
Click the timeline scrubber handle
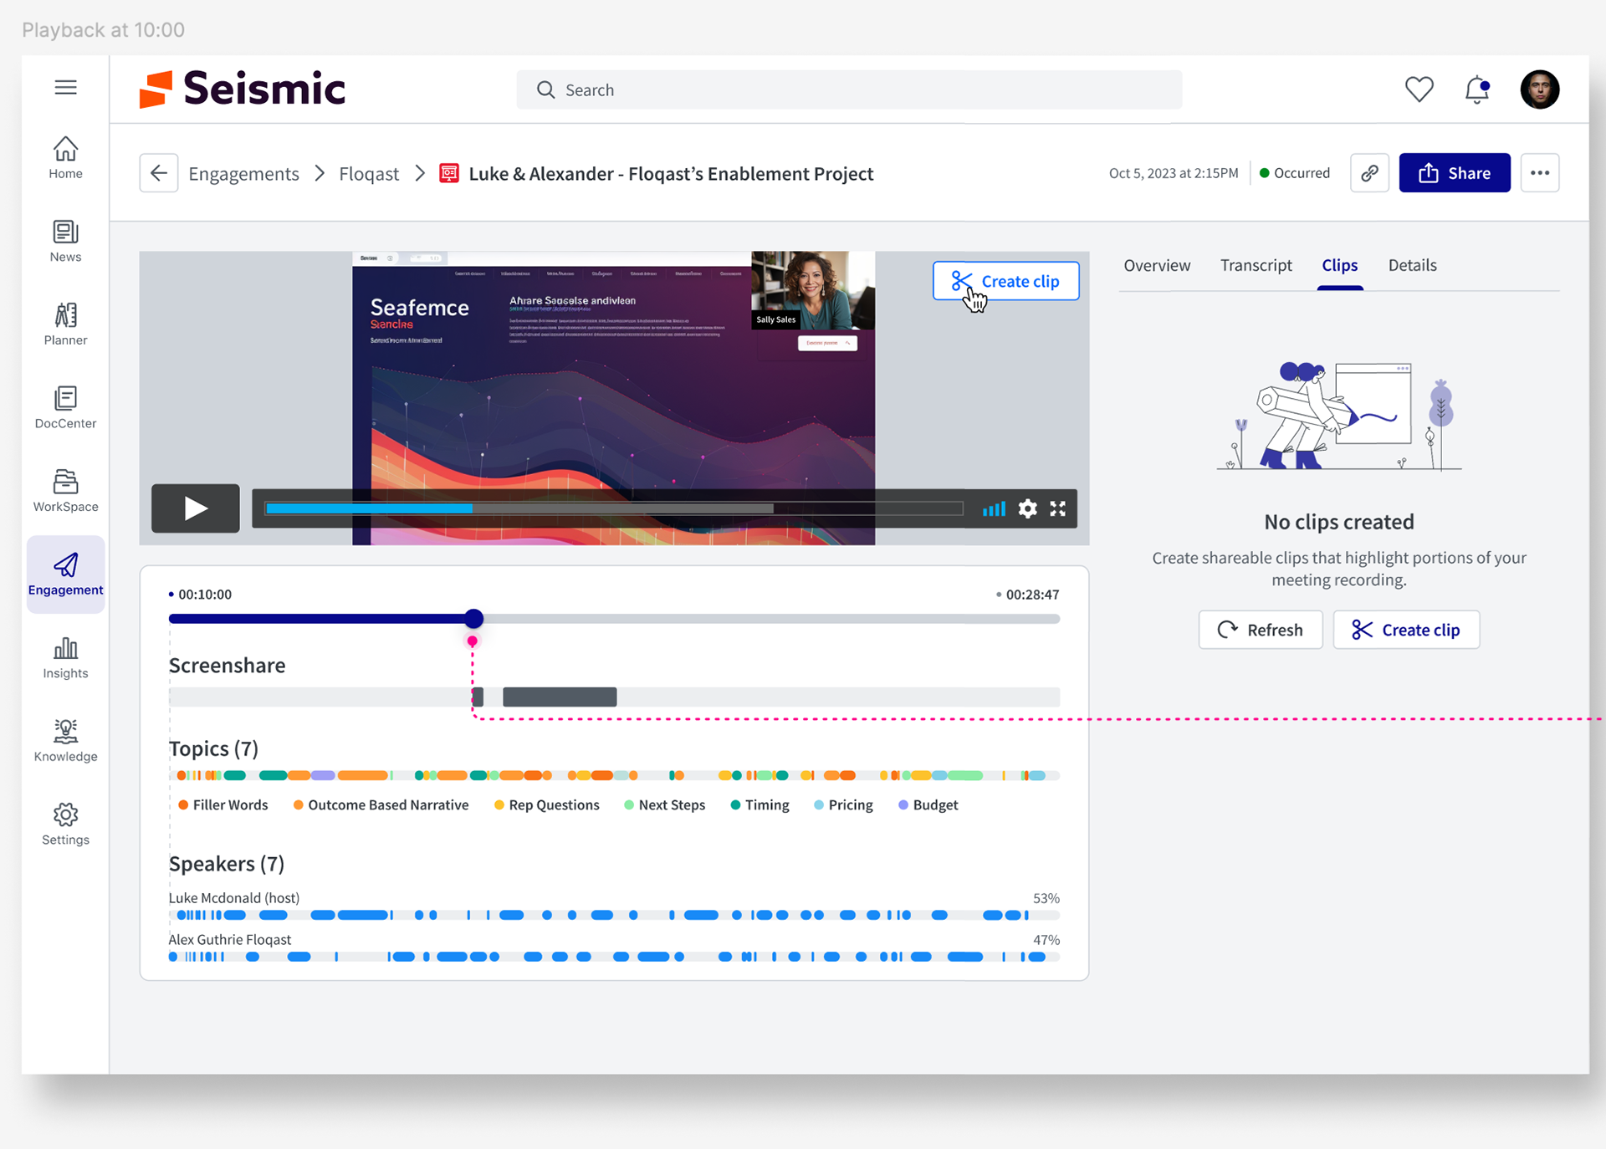click(473, 619)
